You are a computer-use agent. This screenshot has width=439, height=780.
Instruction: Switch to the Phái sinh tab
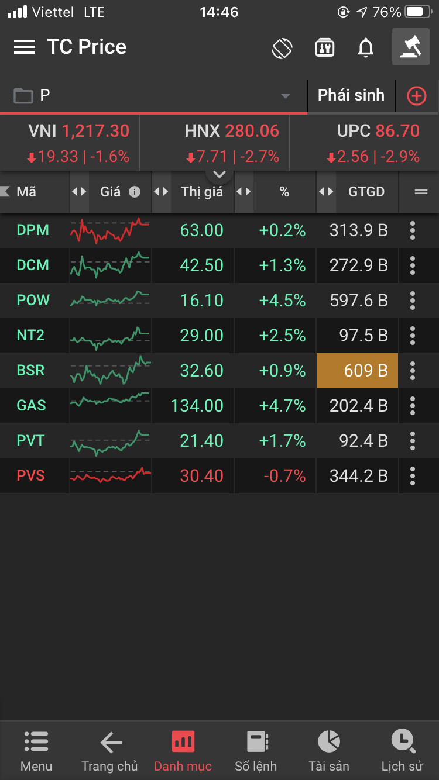351,95
